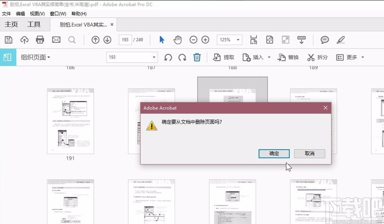The height and width of the screenshot is (224, 384).
Task: Print the document using the printer icon
Action: pyautogui.click(x=40, y=40)
